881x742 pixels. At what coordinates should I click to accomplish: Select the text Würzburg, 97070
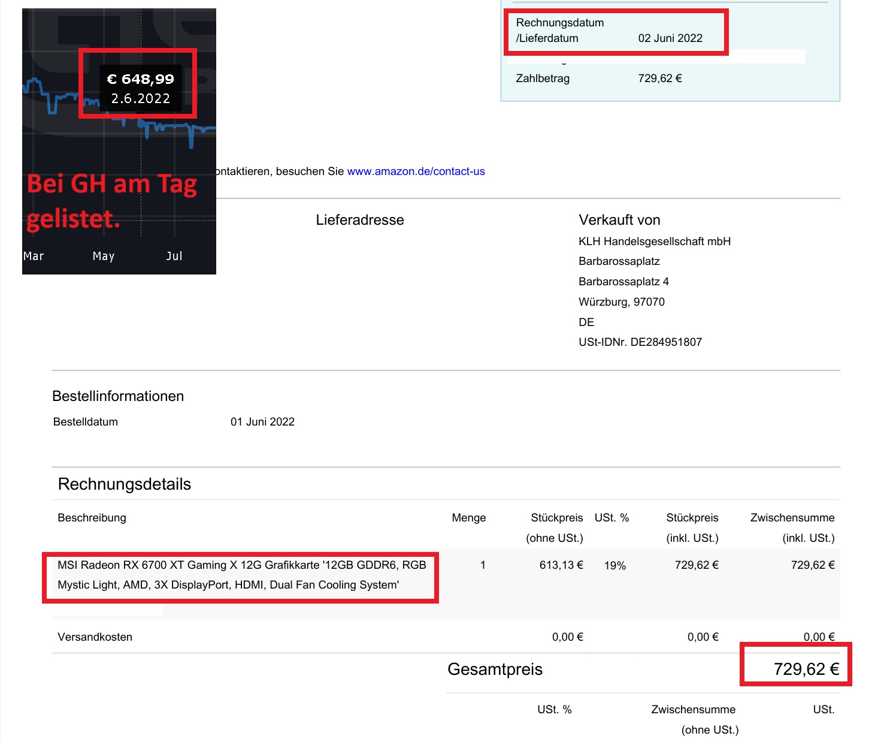pos(622,302)
